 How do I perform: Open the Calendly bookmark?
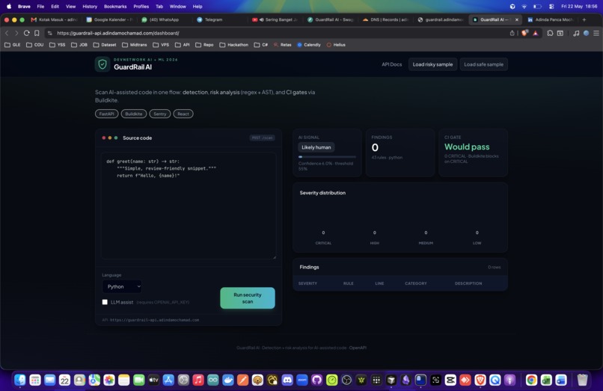pyautogui.click(x=309, y=45)
